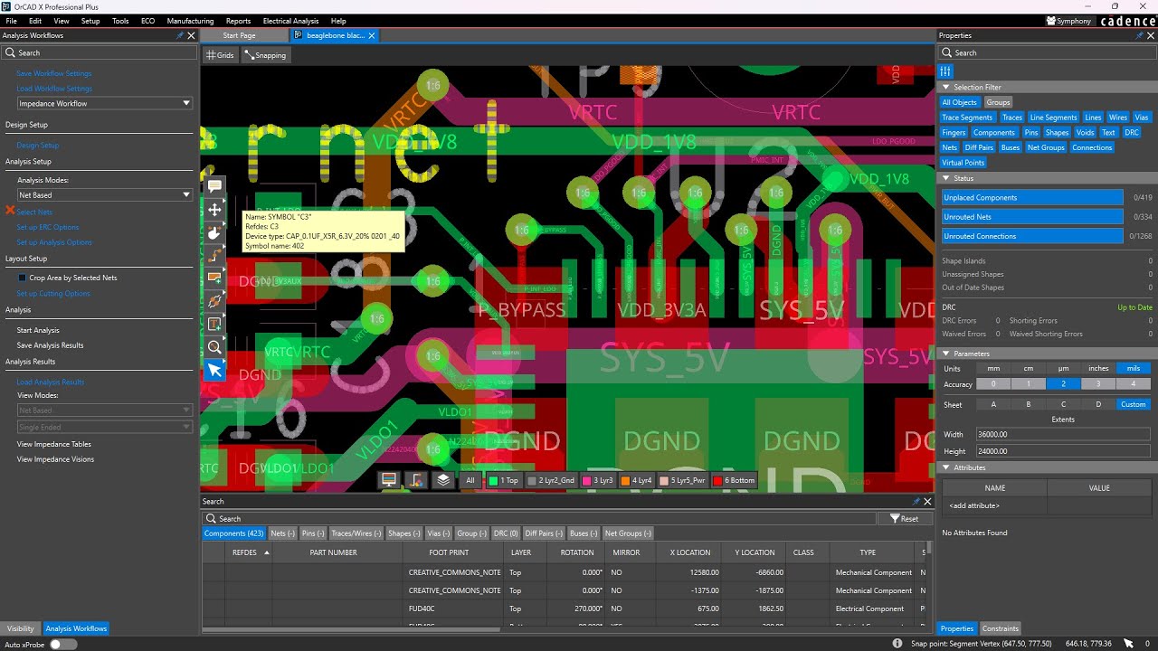Screen dimensions: 1158x651
Task: Switch to the Visibility tab
Action: (x=21, y=628)
